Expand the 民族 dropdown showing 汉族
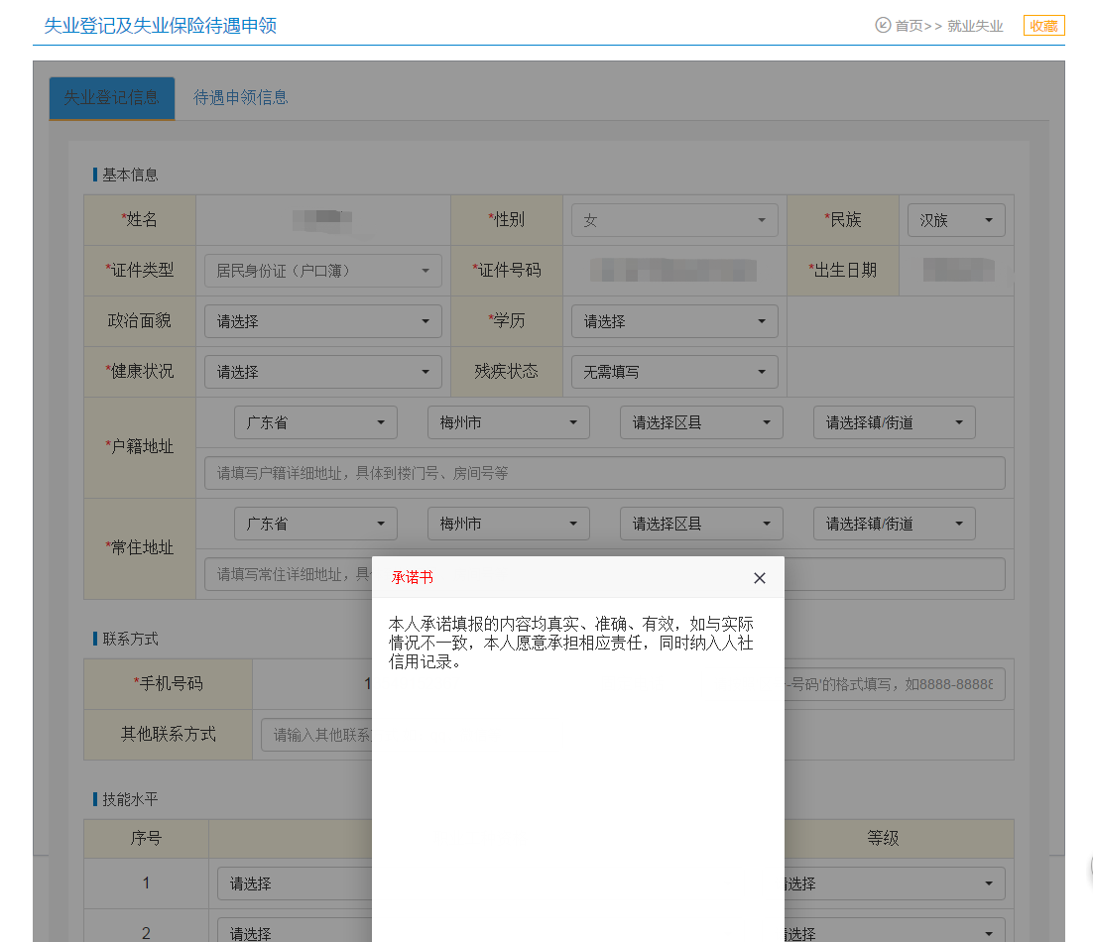This screenshot has height=942, width=1093. [956, 220]
